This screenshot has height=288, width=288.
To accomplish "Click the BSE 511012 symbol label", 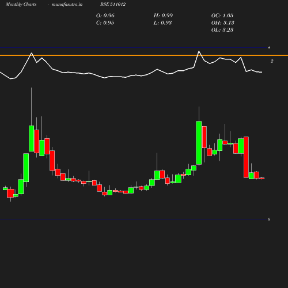I will pos(113,4).
